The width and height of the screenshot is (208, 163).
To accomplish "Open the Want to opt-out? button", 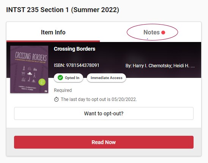I will [x=104, y=113].
